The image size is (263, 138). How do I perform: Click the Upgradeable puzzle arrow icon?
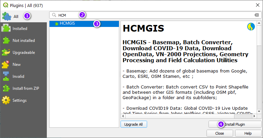(6, 53)
